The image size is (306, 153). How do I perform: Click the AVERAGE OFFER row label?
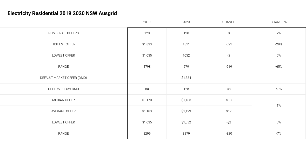63,111
